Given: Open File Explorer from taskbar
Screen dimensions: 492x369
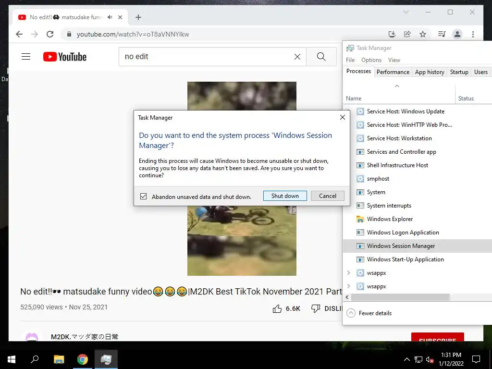Looking at the screenshot, I should pyautogui.click(x=59, y=359).
